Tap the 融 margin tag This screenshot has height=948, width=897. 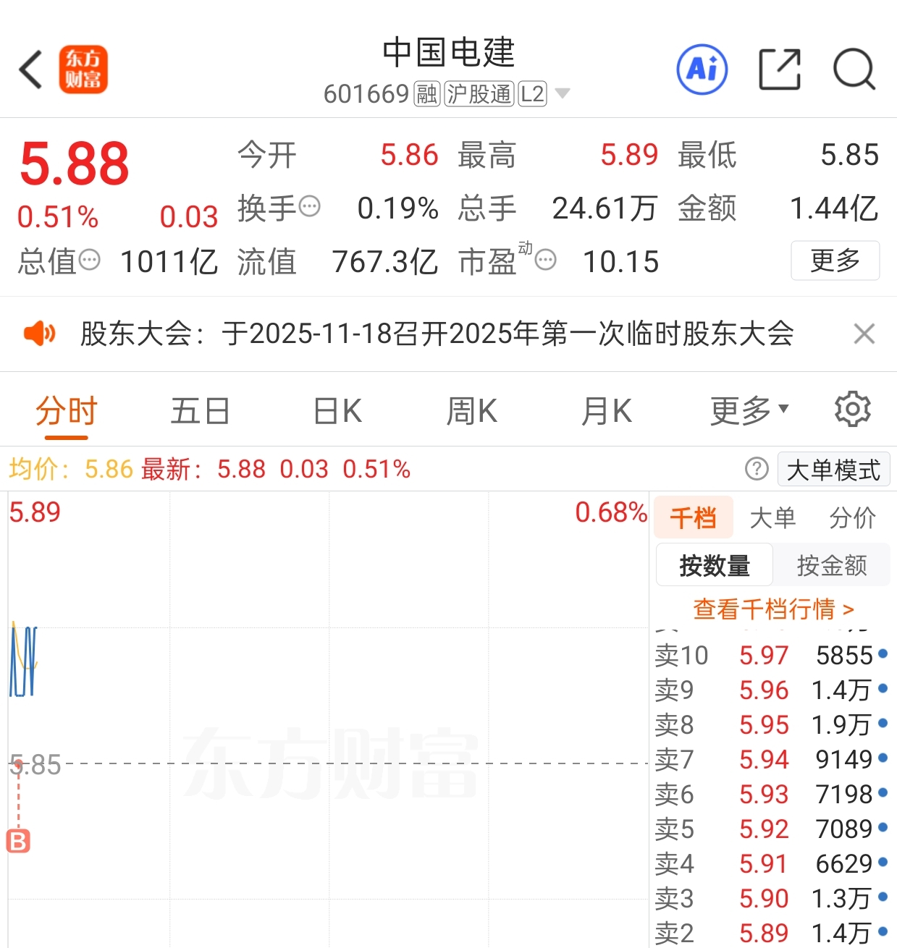click(426, 94)
